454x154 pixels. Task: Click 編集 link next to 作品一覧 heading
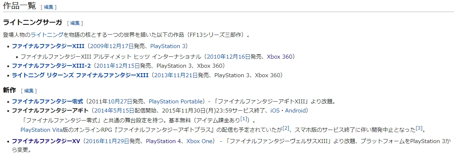coord(48,7)
